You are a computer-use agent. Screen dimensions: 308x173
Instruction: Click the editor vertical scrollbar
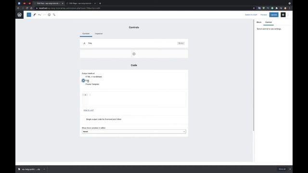pos(254,75)
